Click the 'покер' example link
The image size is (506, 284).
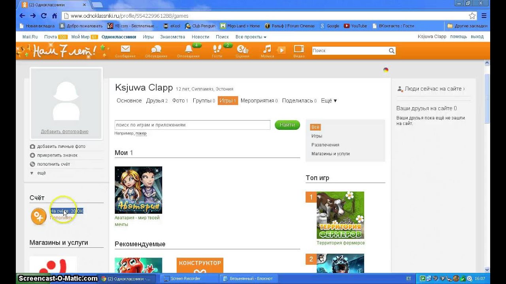(x=141, y=133)
